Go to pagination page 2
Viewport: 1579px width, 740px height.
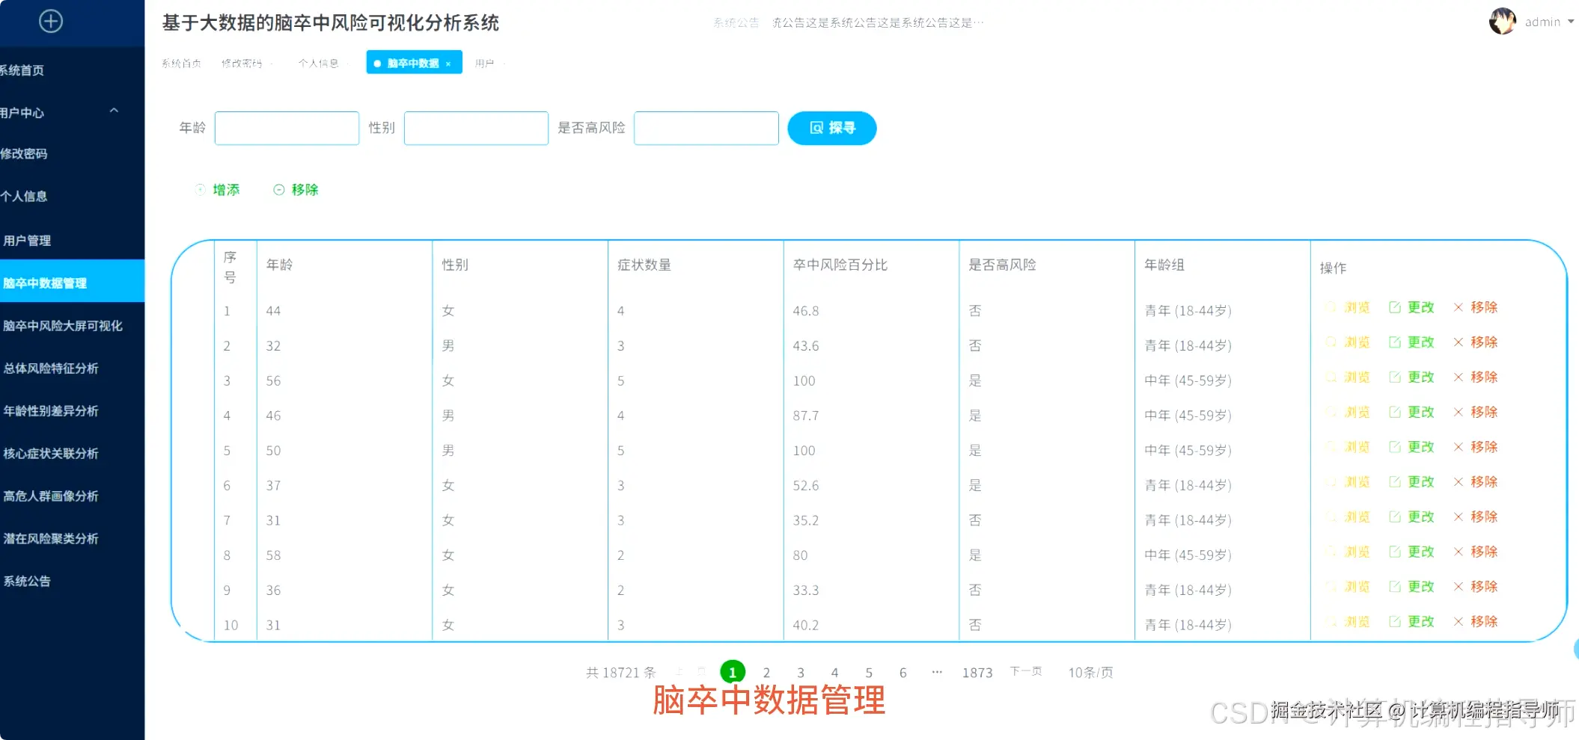click(766, 673)
